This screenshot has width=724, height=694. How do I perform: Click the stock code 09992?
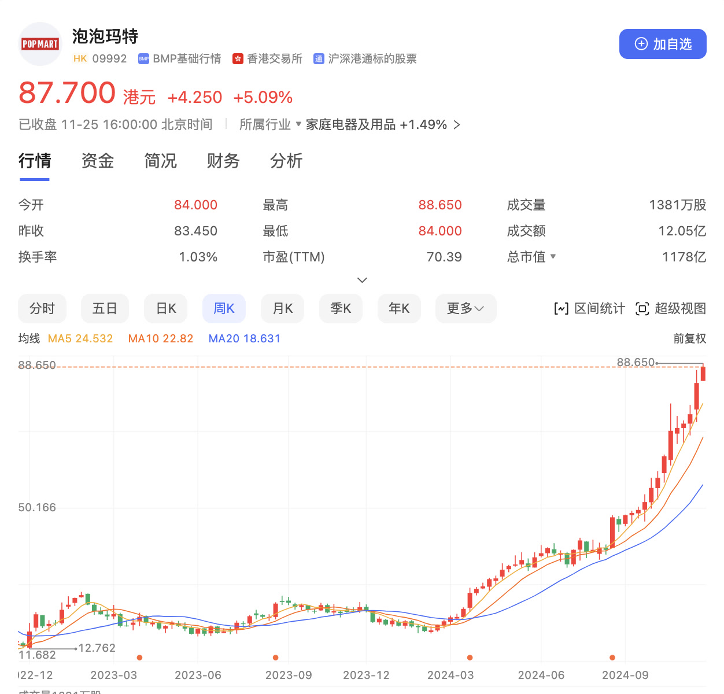tap(109, 59)
